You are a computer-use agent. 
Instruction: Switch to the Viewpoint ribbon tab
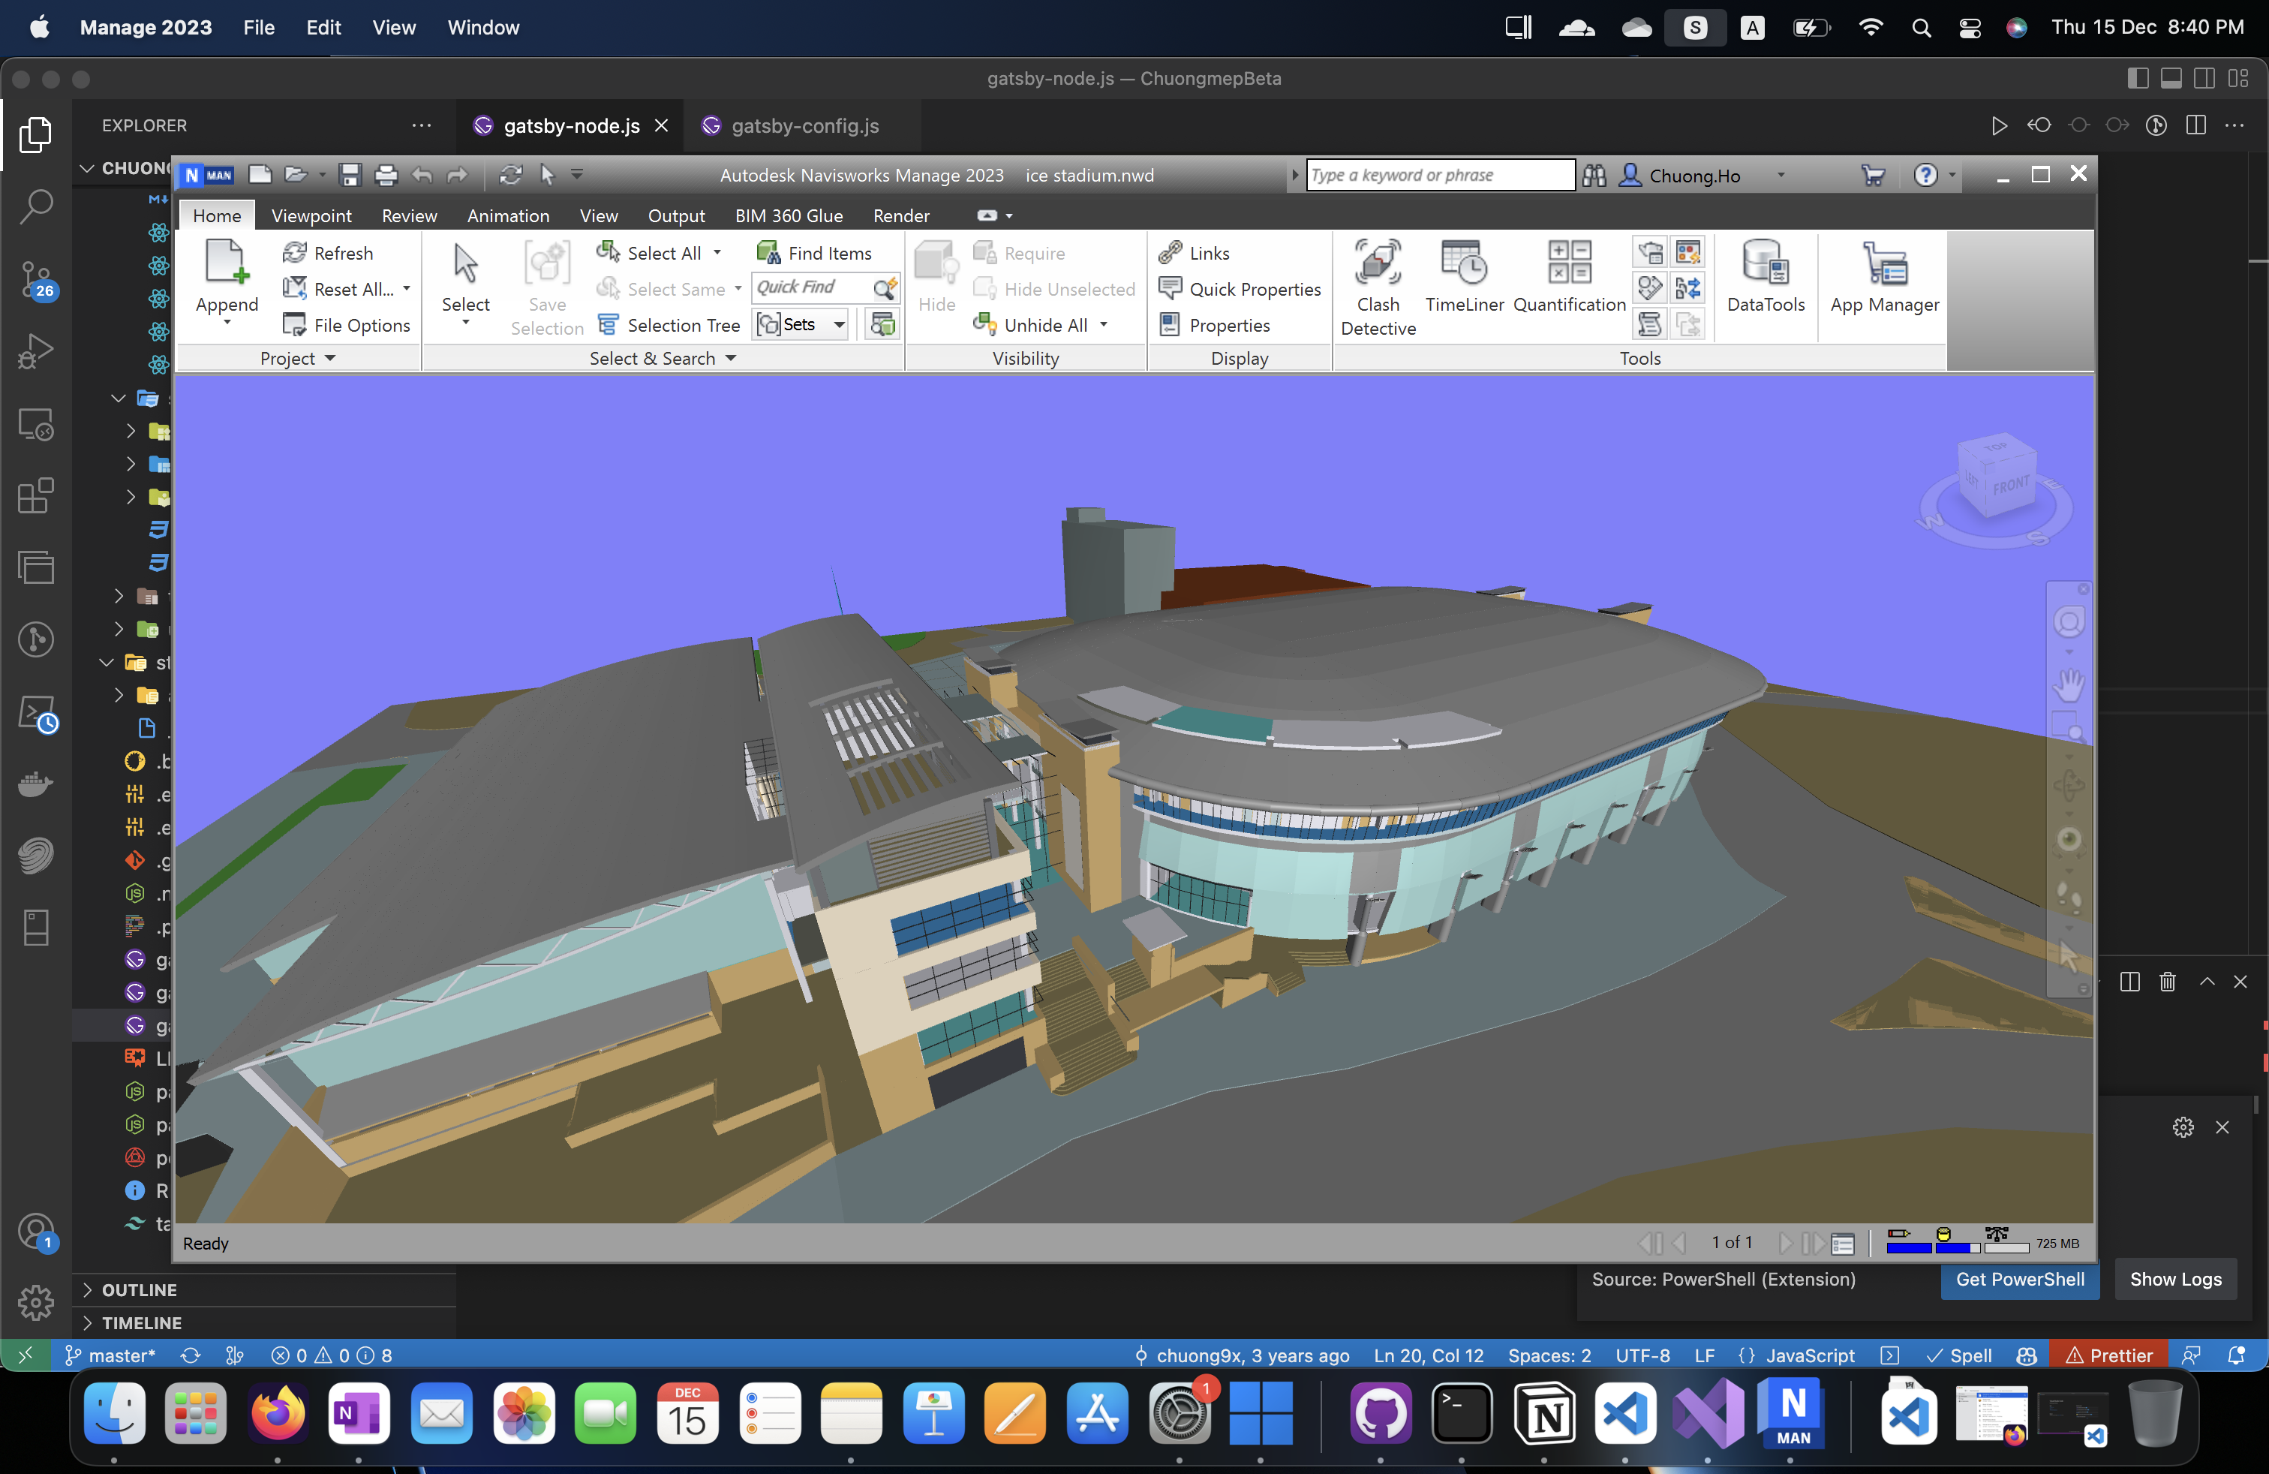coord(311,215)
